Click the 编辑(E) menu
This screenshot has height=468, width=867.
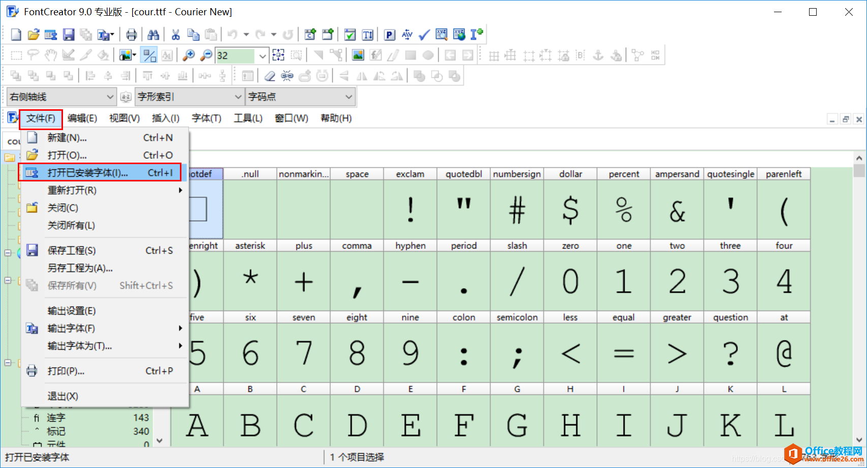[82, 118]
